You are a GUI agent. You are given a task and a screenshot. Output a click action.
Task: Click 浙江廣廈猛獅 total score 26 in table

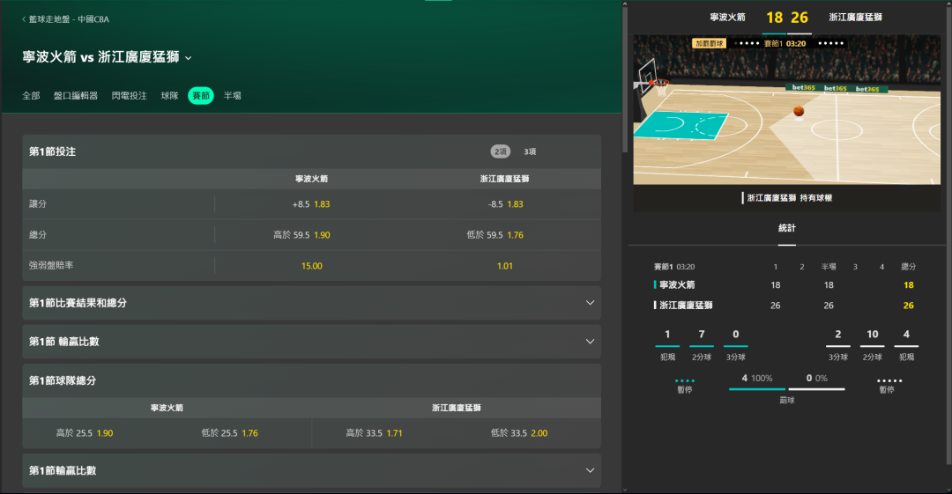[x=908, y=306]
